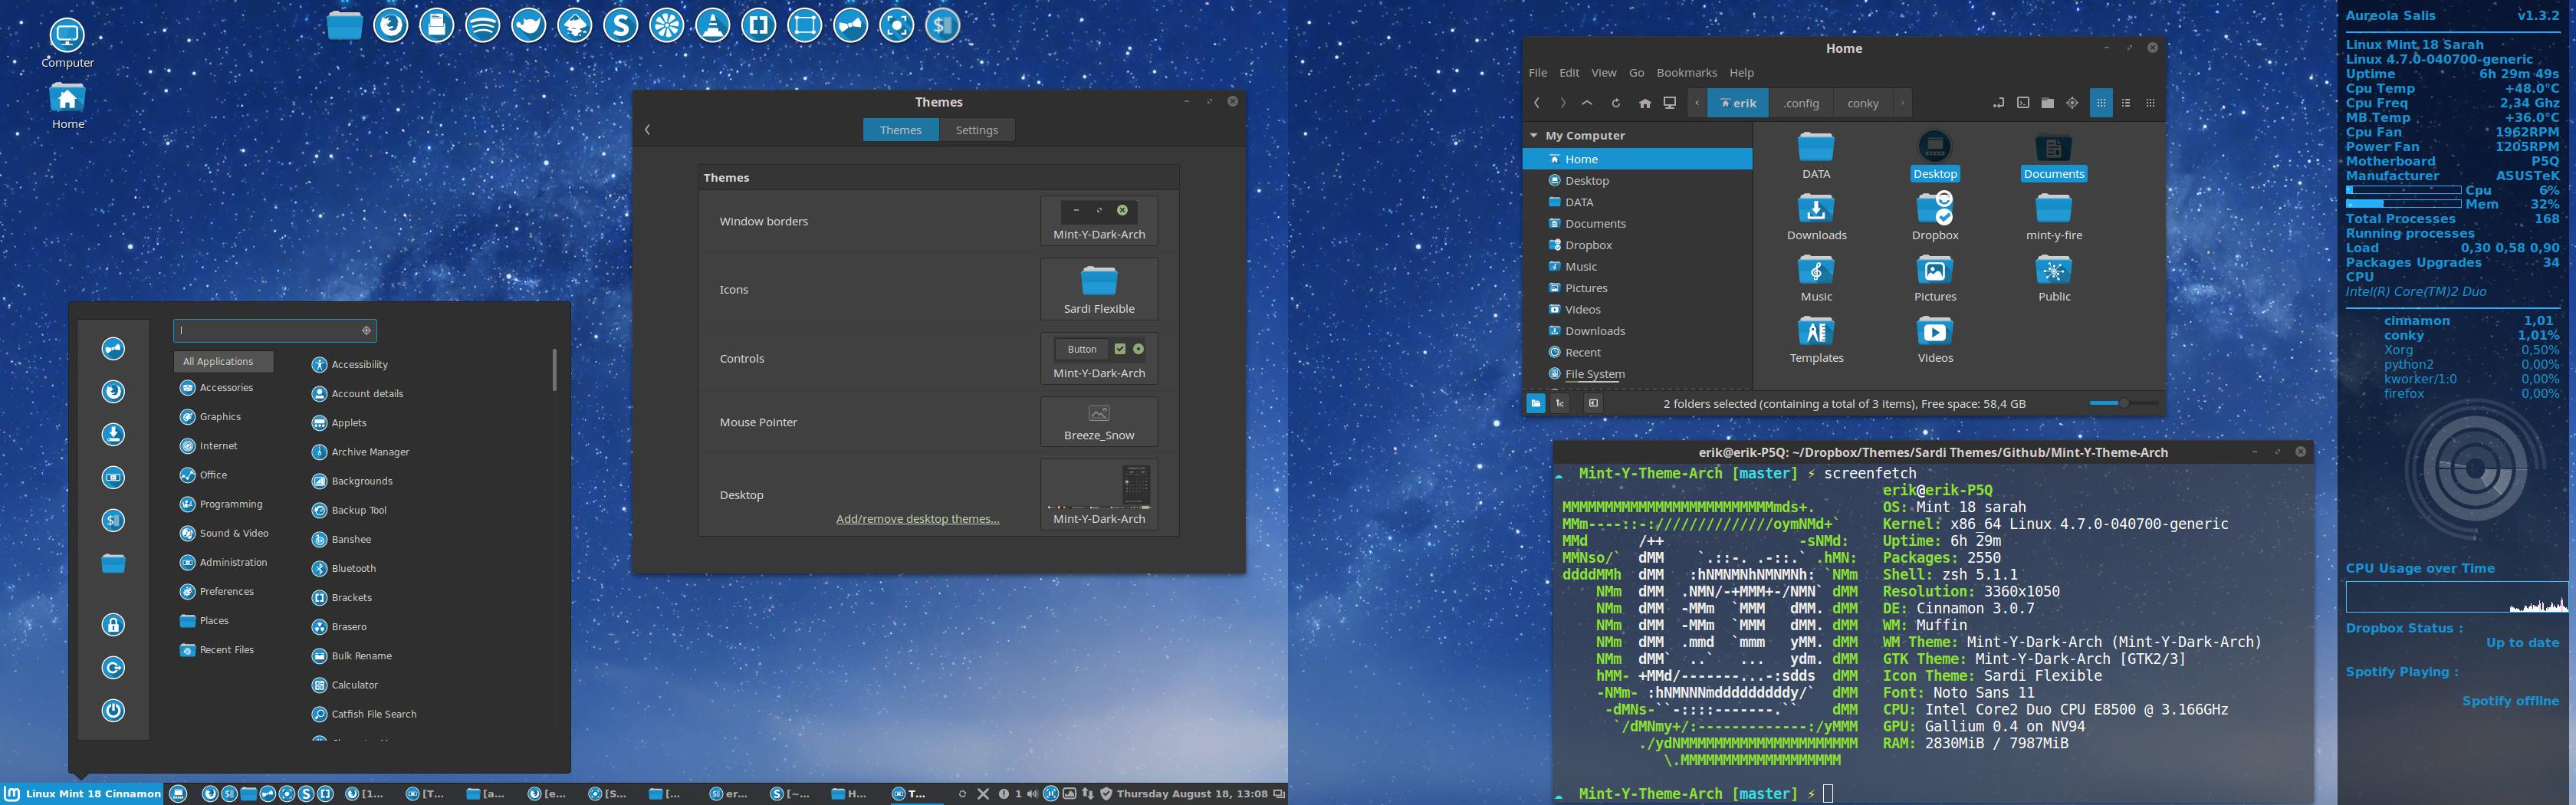Click Add/remove desktop themes link
The image size is (2576, 805).
(917, 519)
